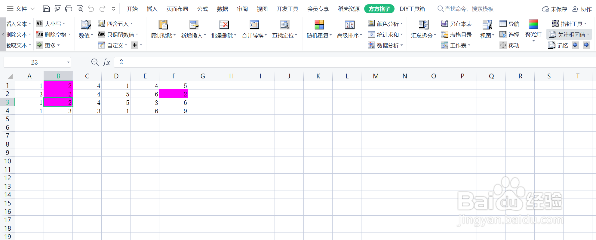Select magenta cell B1

point(58,85)
